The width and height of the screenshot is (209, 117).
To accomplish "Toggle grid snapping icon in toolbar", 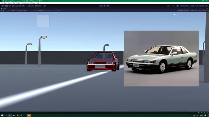I will 45,6.
